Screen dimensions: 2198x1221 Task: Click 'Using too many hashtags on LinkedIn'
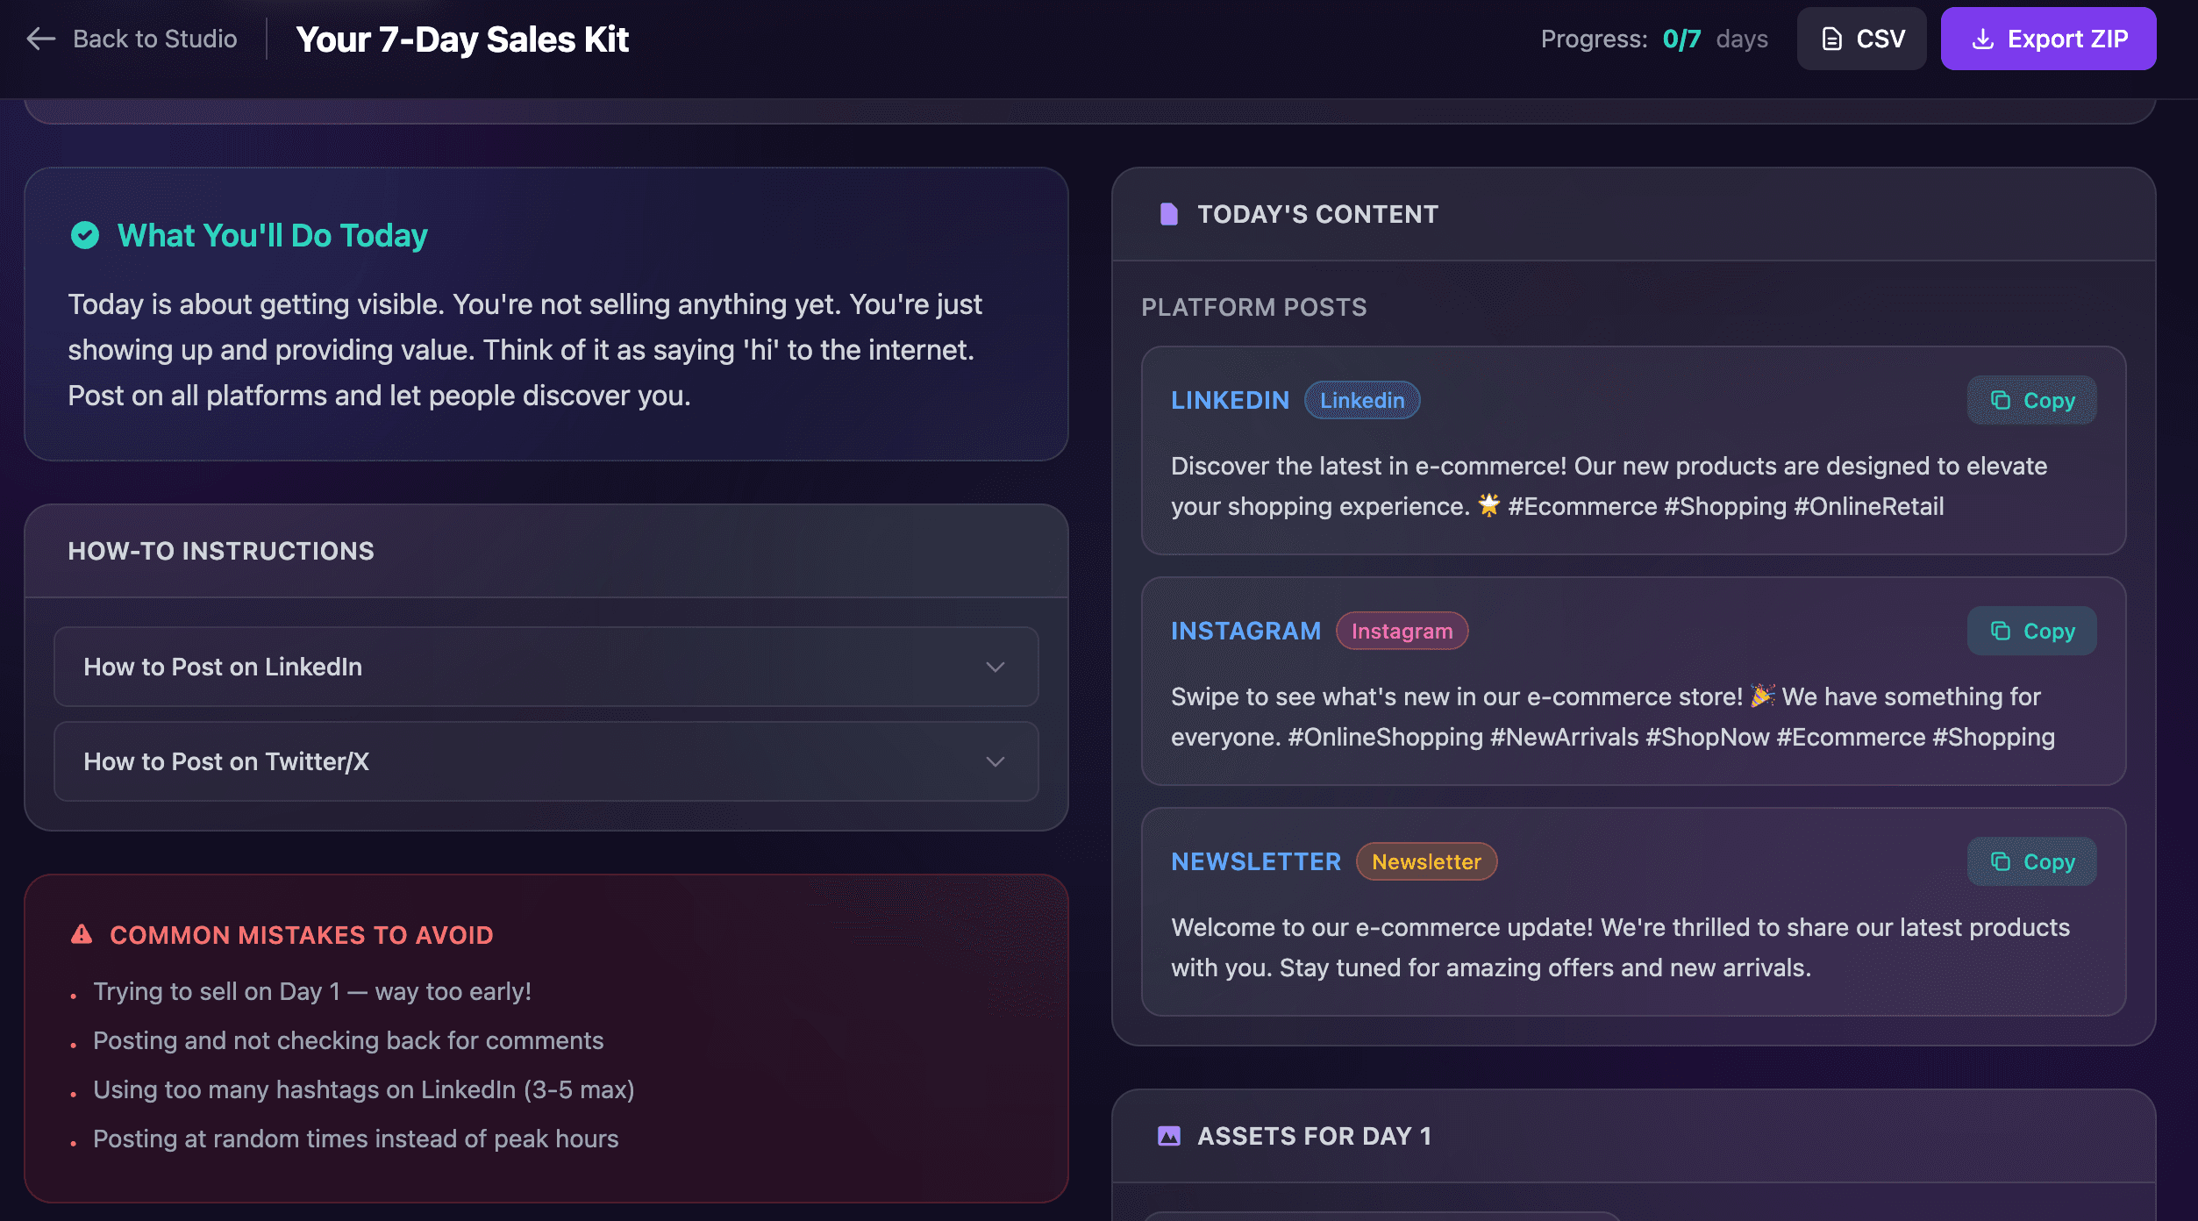363,1089
